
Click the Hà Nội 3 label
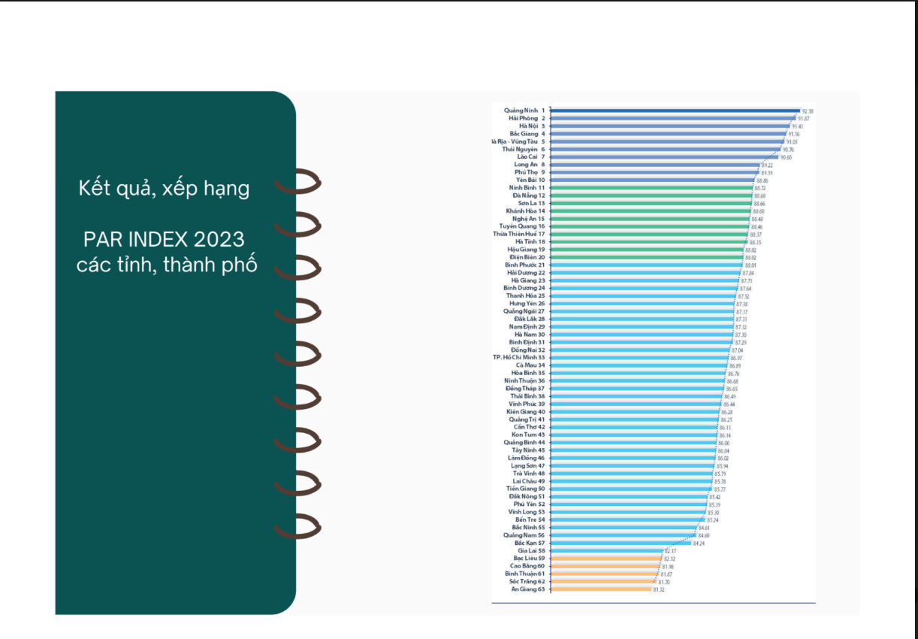tap(531, 126)
